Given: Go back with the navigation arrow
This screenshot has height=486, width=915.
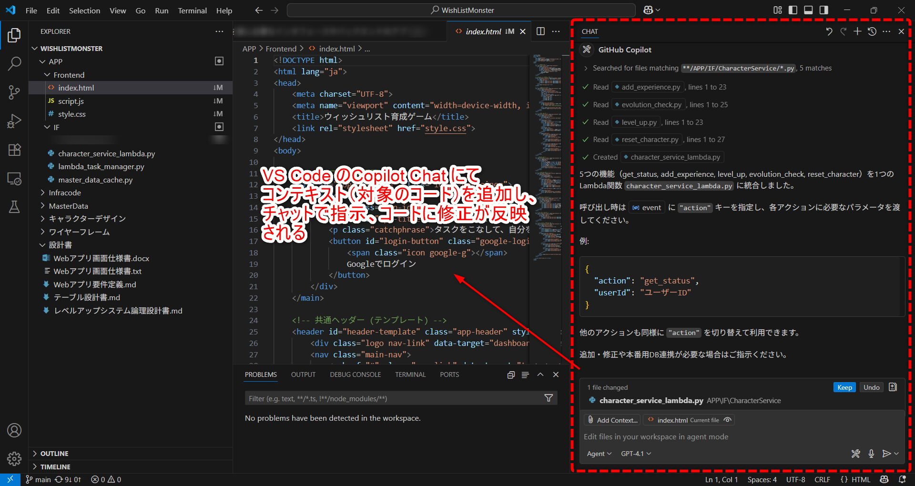Looking at the screenshot, I should click(259, 10).
